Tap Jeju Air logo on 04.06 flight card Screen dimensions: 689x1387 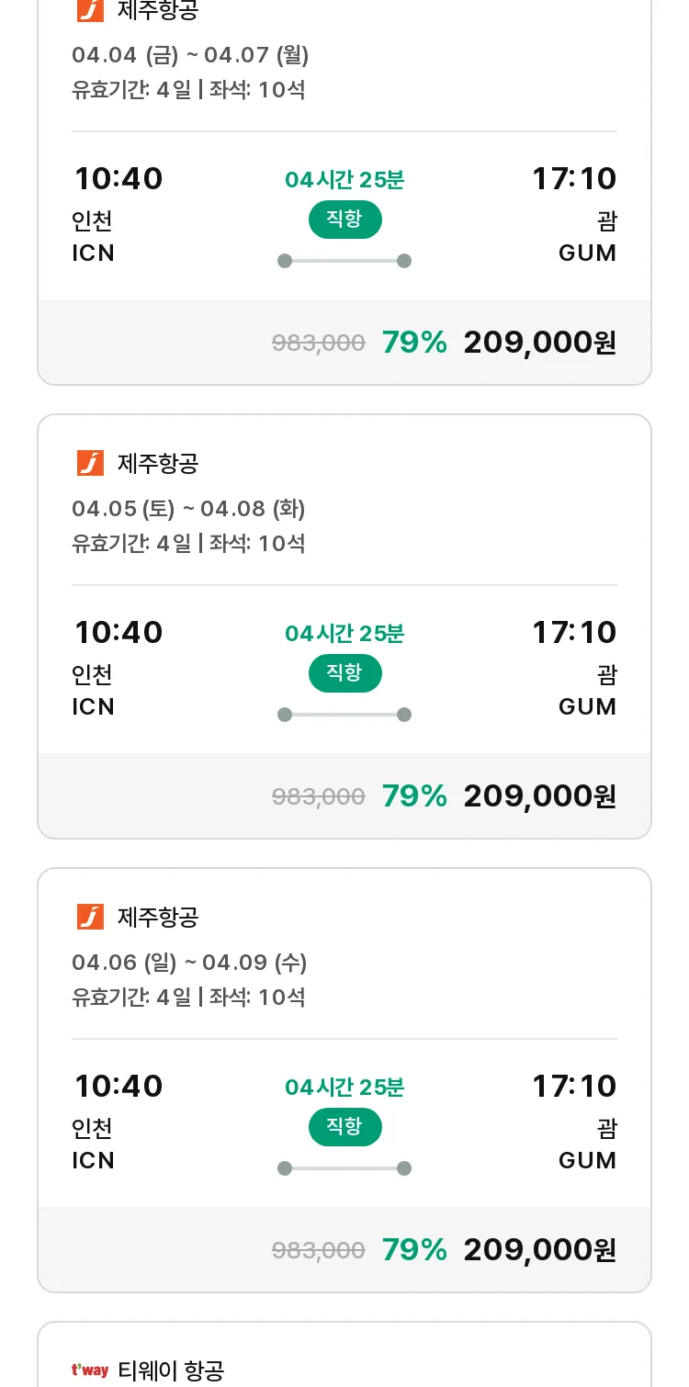(x=90, y=917)
